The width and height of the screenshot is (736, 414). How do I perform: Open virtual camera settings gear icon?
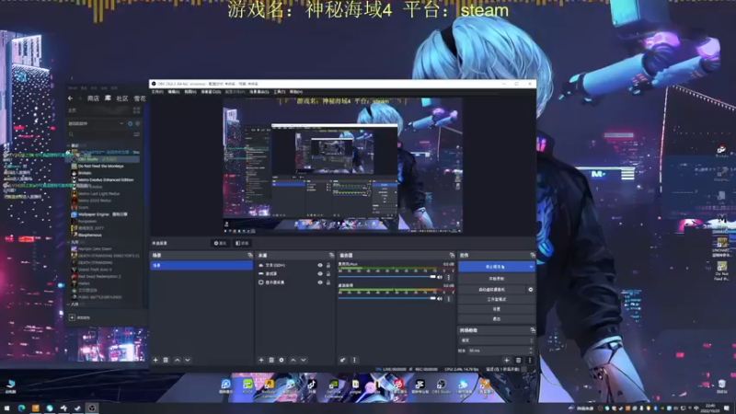point(531,290)
